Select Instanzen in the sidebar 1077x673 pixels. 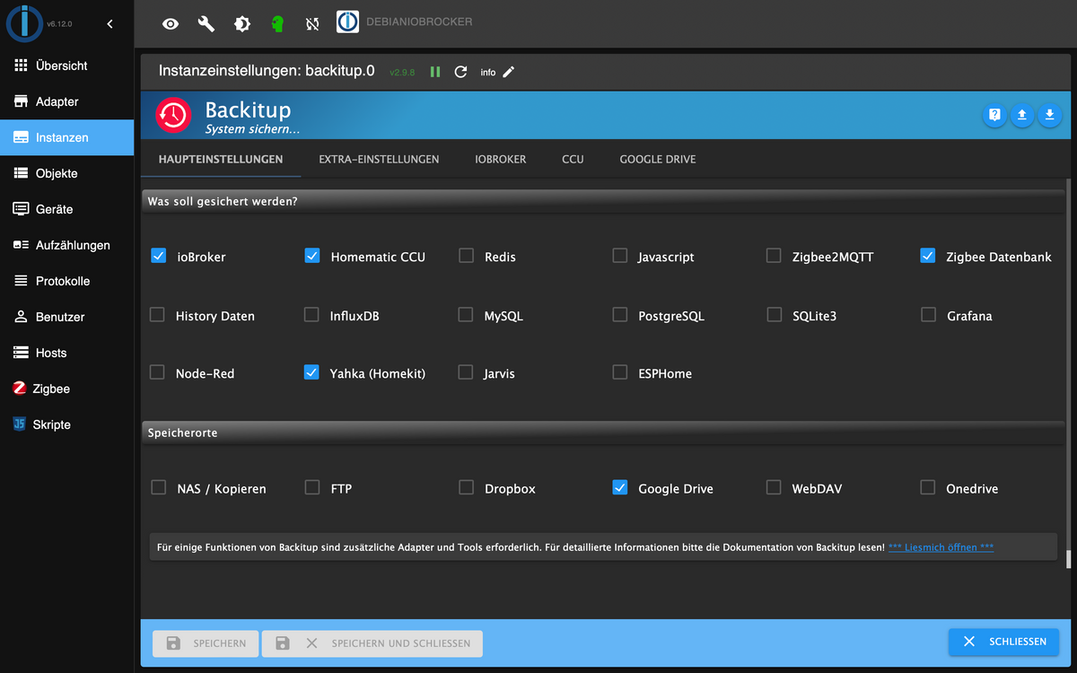[66, 137]
